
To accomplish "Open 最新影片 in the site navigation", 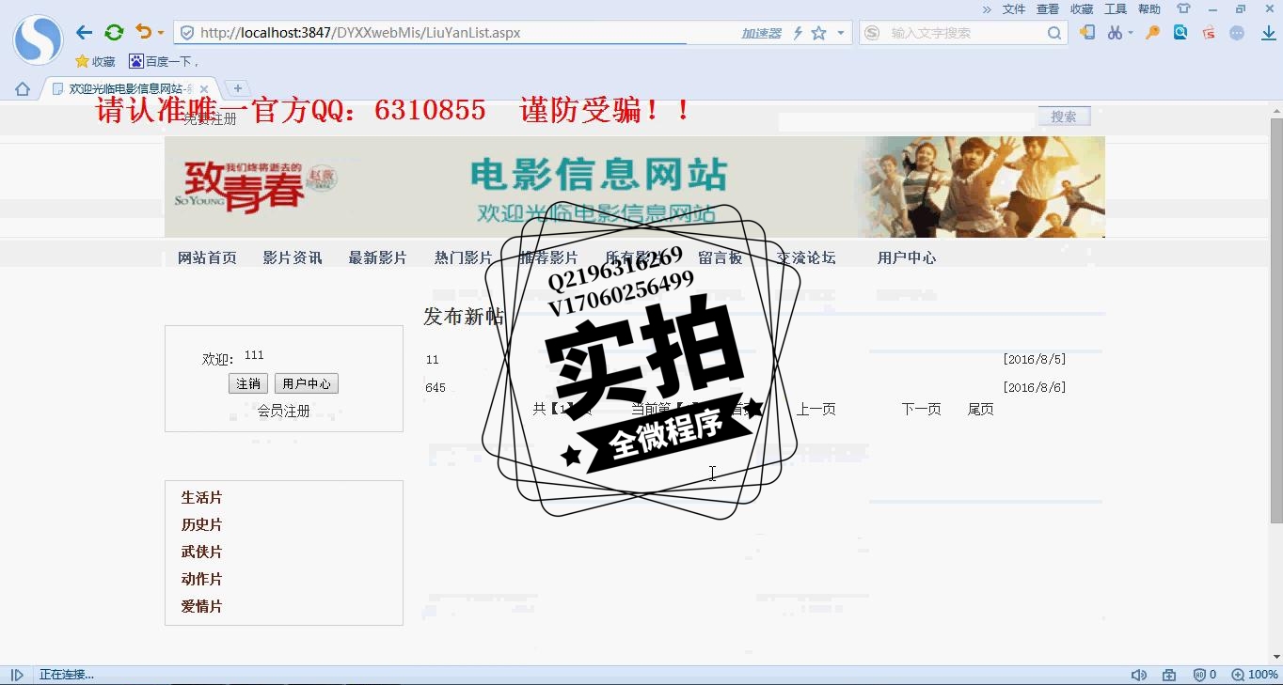I will coord(378,257).
